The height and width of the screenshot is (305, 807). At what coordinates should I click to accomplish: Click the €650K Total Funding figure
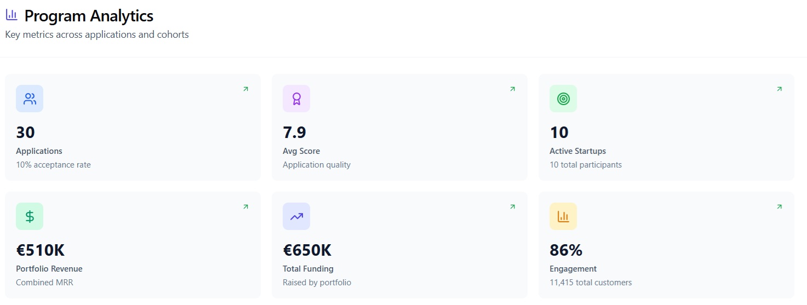(x=307, y=250)
